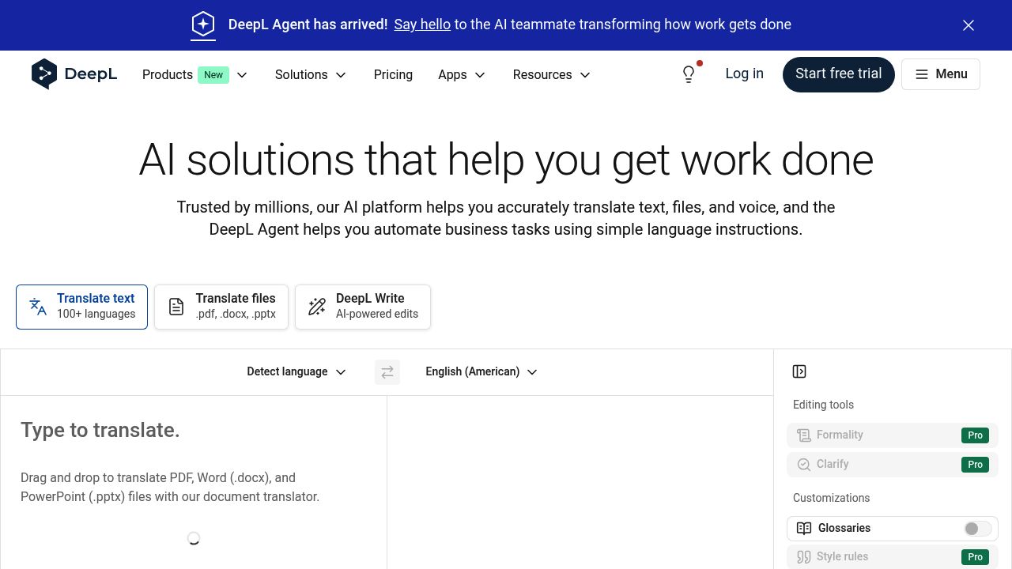Click the Style rules quote icon

pyautogui.click(x=804, y=557)
